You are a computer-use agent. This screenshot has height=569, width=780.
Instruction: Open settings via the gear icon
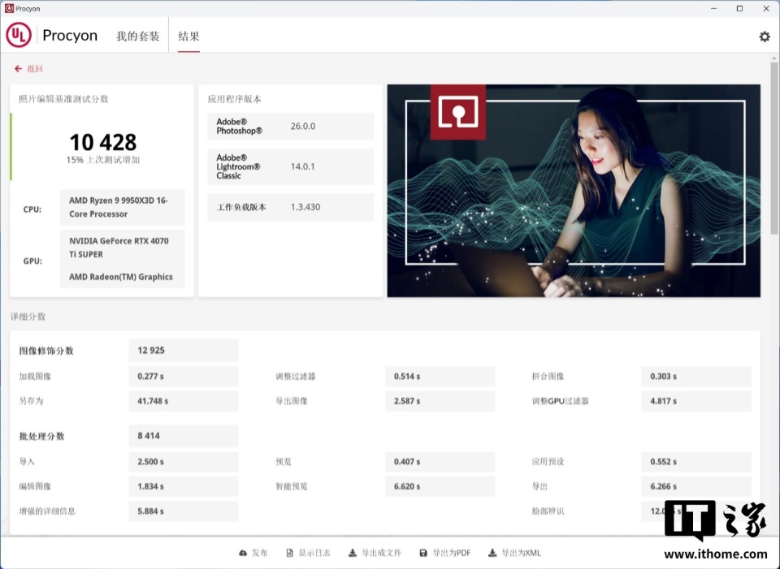[x=764, y=37]
